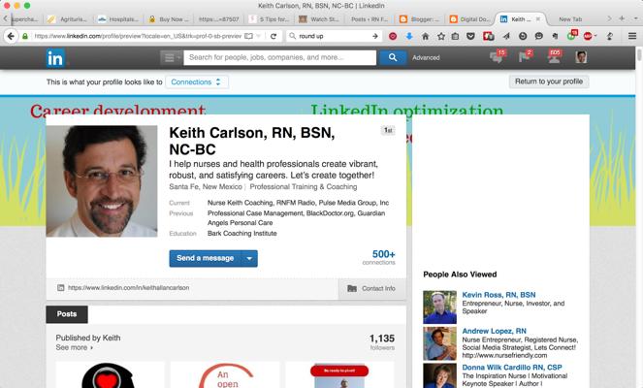Open the Contact Info section
643x388 pixels.
(x=370, y=288)
